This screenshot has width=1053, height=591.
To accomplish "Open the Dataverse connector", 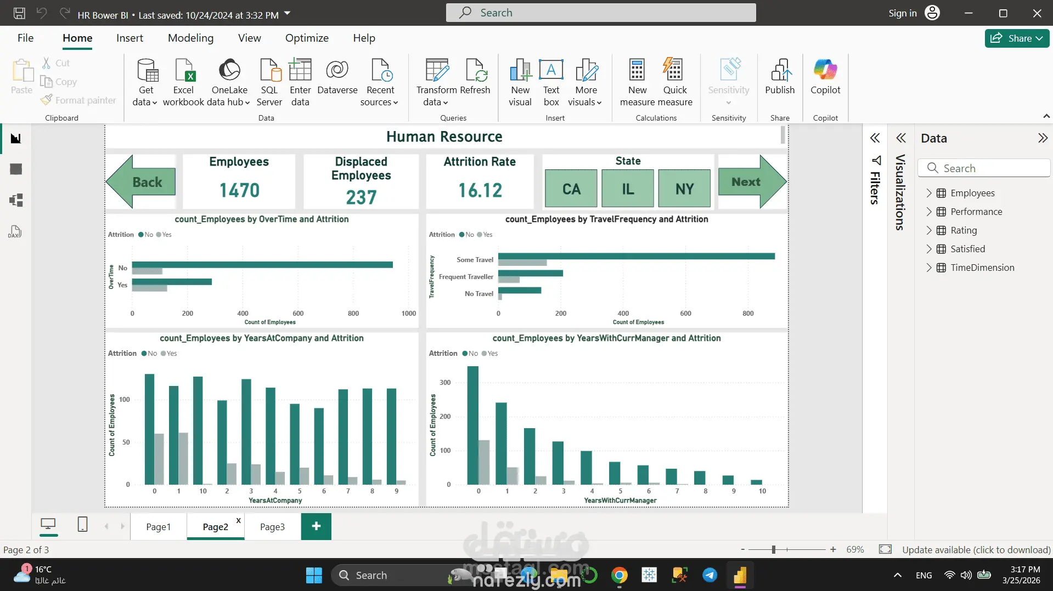I will tap(337, 77).
